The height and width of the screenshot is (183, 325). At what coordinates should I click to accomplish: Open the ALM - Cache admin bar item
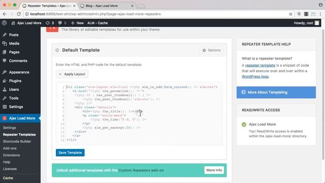[x=97, y=23]
